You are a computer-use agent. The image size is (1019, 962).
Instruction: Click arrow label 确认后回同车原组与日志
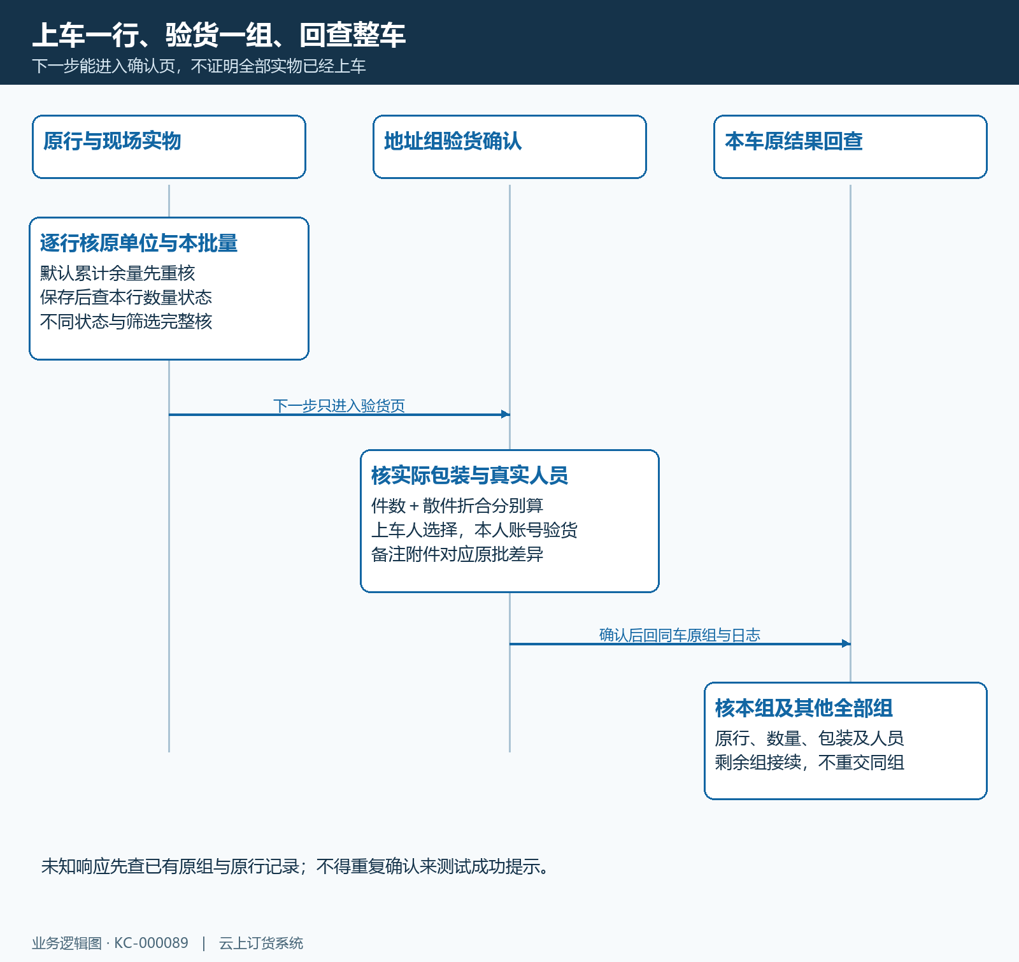pos(680,635)
